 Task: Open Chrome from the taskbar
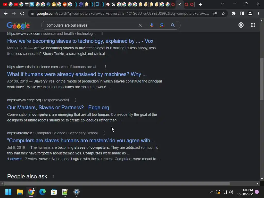(31, 192)
